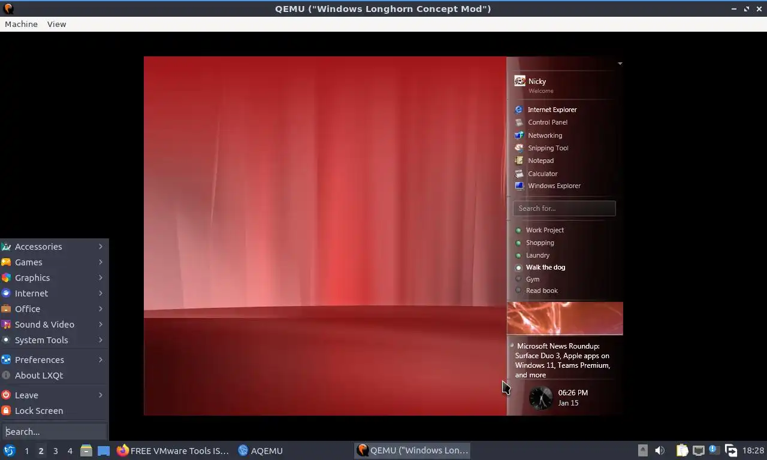Click the notification info tray icon

click(714, 449)
